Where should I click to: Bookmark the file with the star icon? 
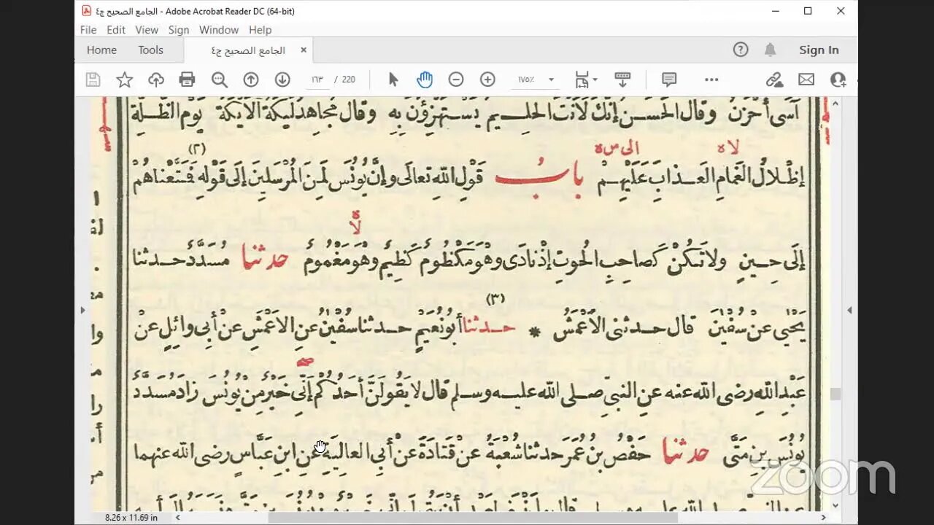(125, 79)
